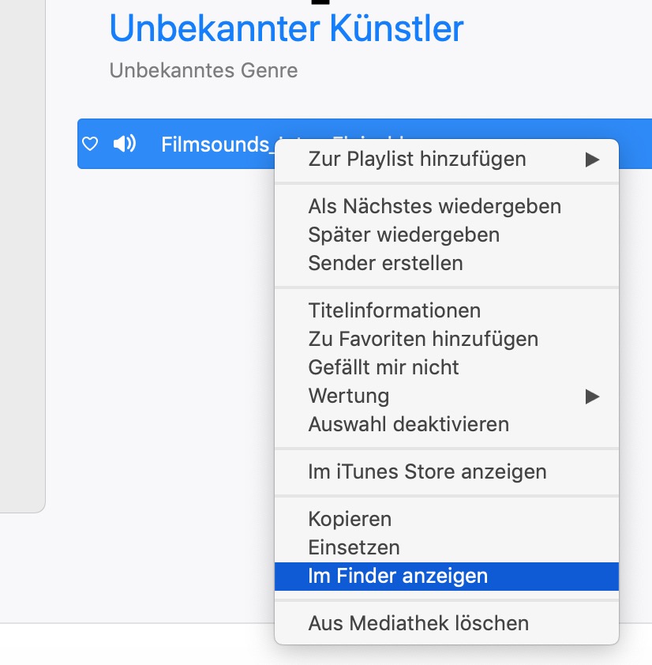
Task: Toggle Auswahl deaktivieren for the track
Action: point(408,424)
